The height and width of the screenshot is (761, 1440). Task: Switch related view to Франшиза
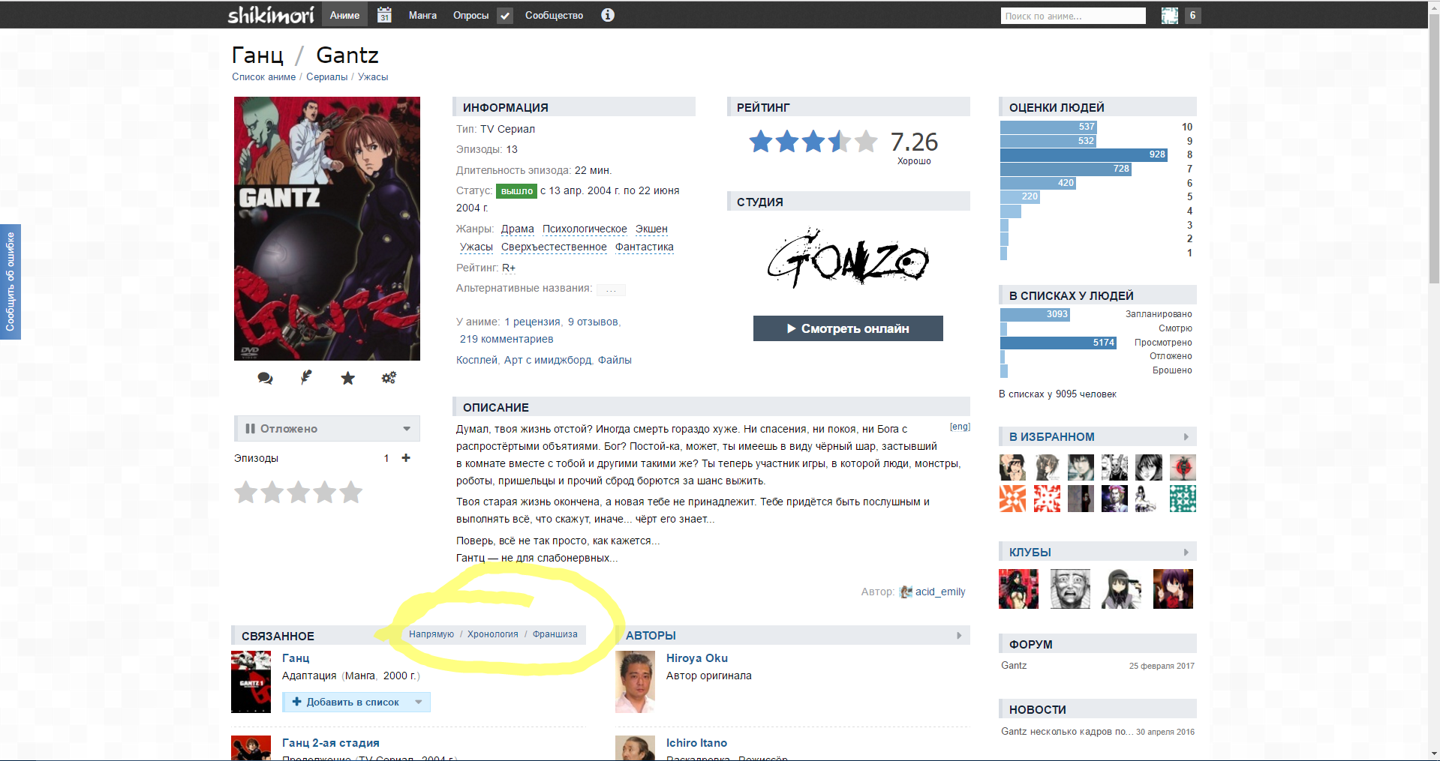pyautogui.click(x=555, y=634)
